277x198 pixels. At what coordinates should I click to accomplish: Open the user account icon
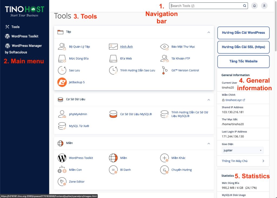(264, 6)
